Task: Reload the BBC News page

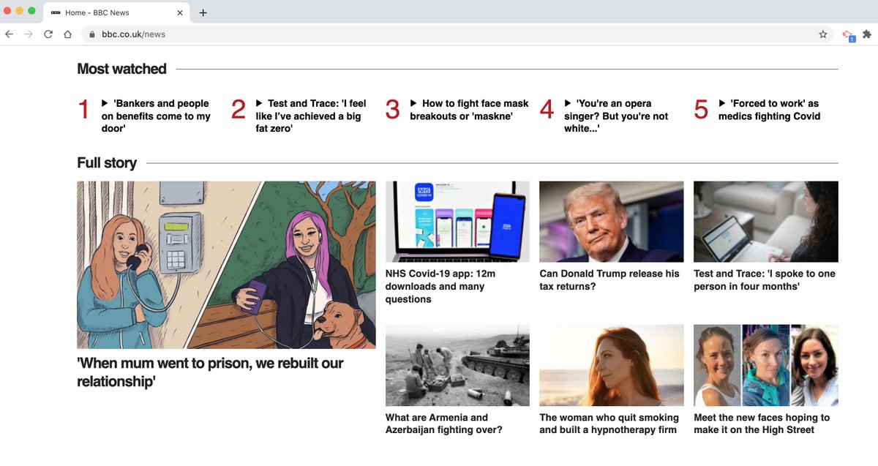Action: 48,34
